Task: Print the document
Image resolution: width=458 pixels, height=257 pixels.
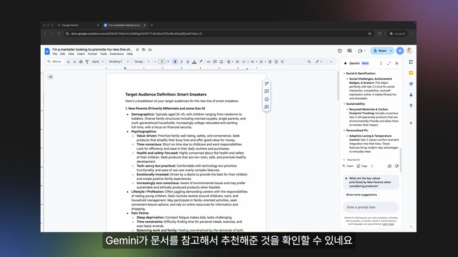Action: [x=81, y=62]
